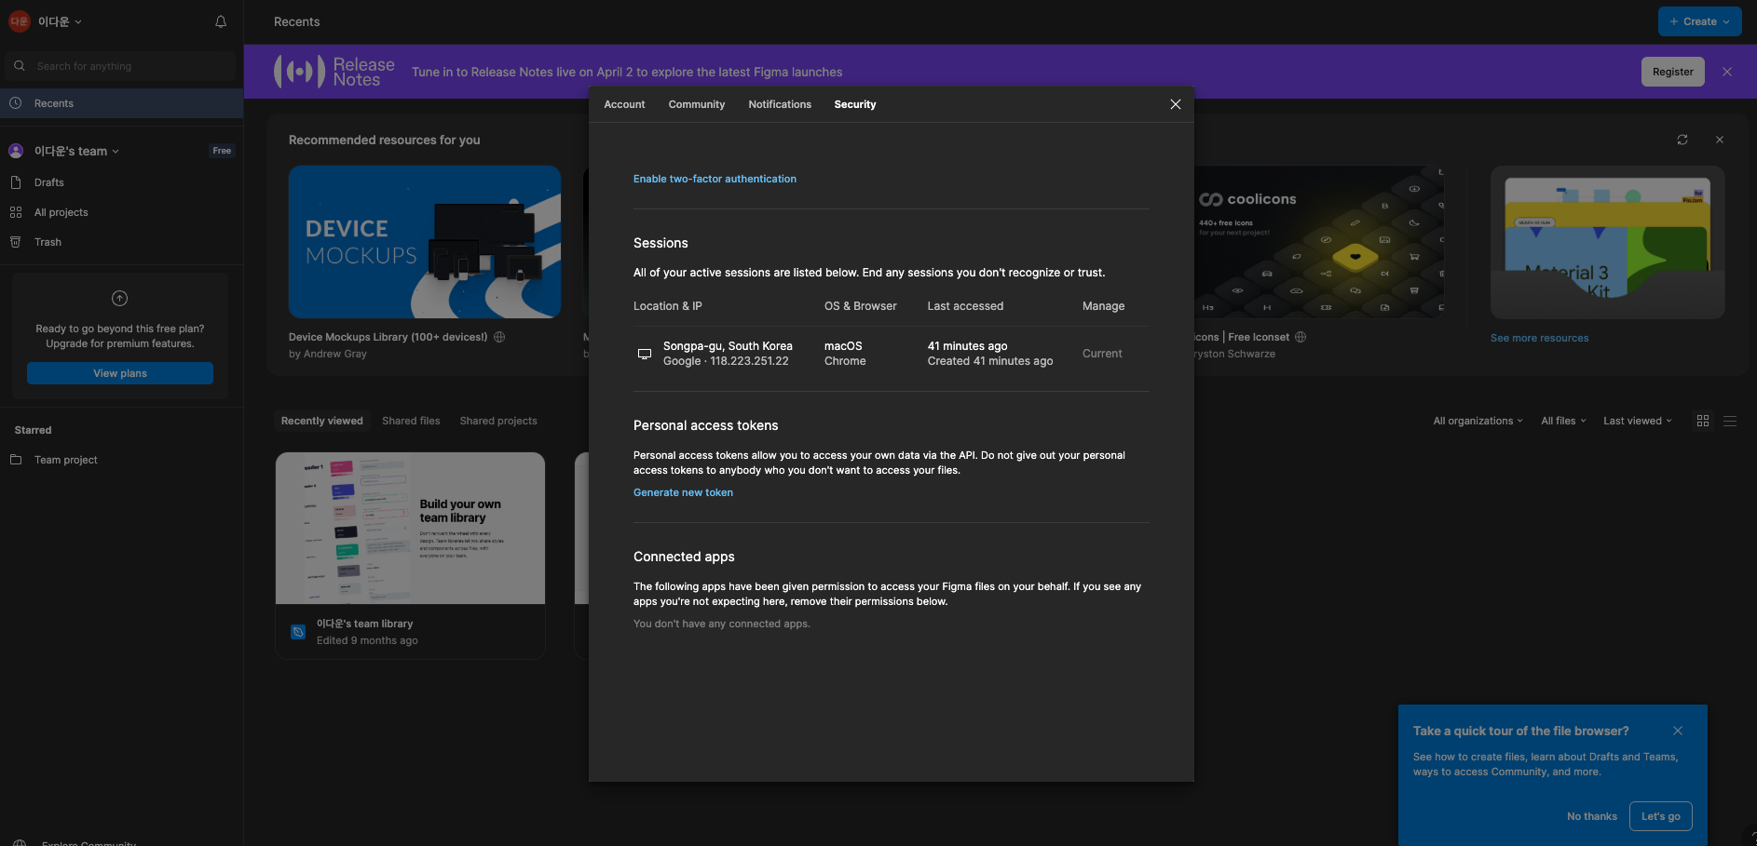
Task: Select Recents in the sidebar
Action: [121, 103]
